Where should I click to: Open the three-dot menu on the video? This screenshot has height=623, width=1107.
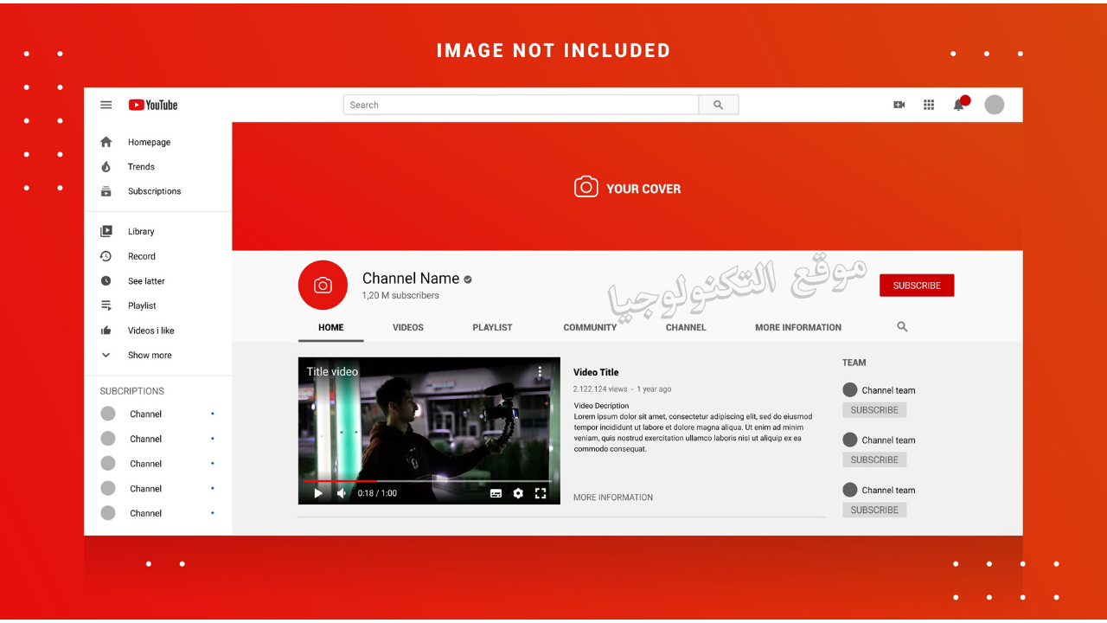[540, 372]
